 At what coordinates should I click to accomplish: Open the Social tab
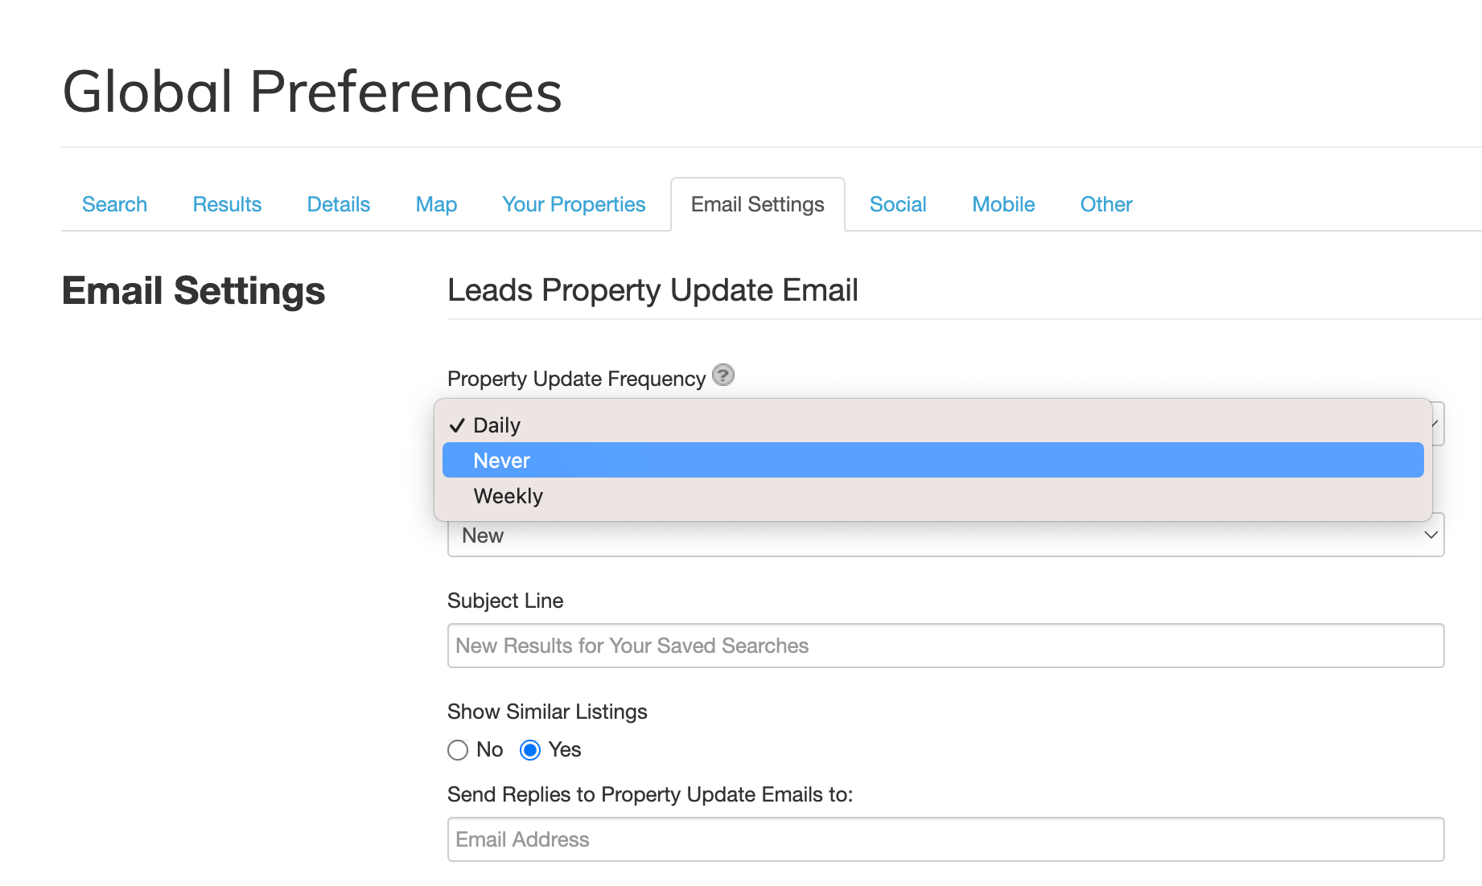[x=898, y=204]
